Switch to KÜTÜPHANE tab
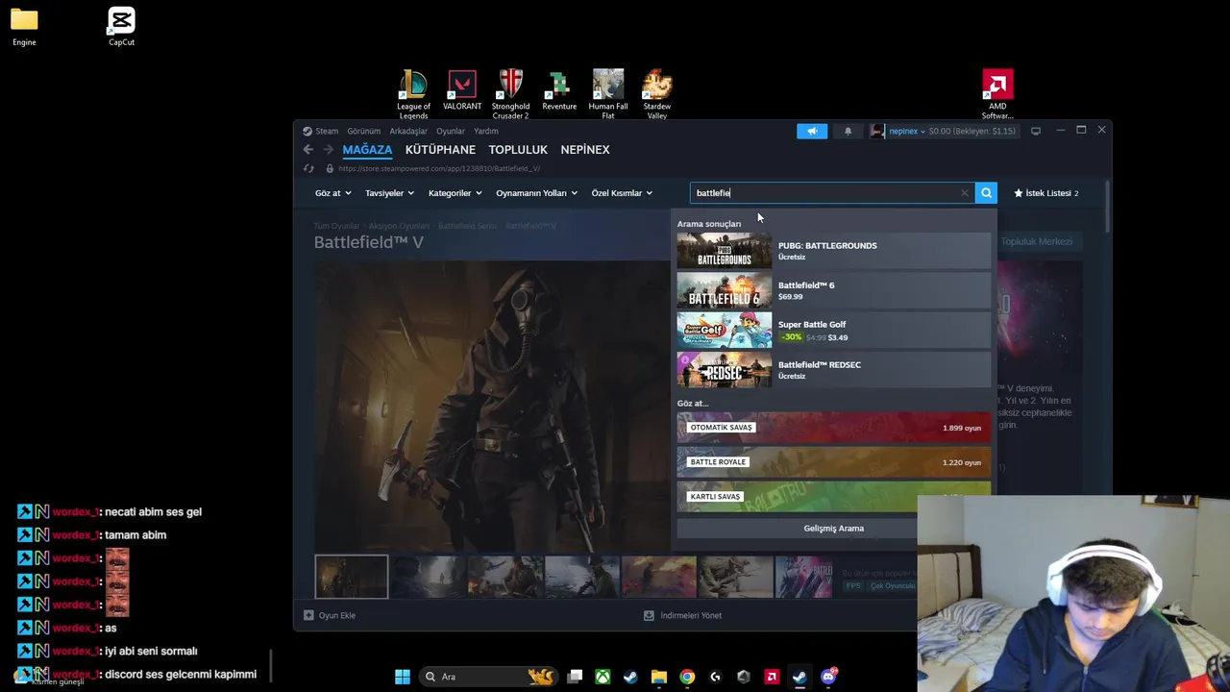This screenshot has height=692, width=1230. (x=440, y=150)
